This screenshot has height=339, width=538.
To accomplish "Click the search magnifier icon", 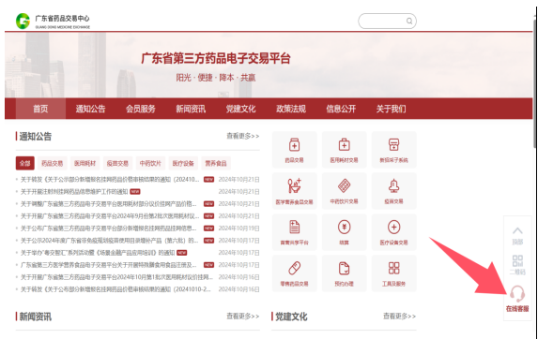I will click(x=409, y=22).
